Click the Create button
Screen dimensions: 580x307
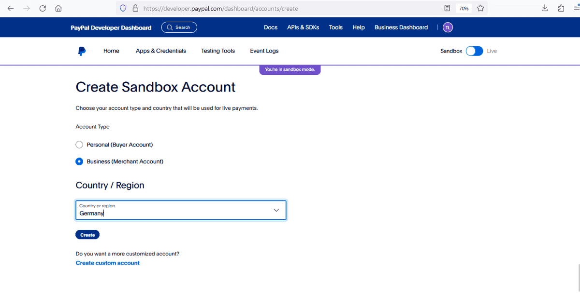coord(87,235)
